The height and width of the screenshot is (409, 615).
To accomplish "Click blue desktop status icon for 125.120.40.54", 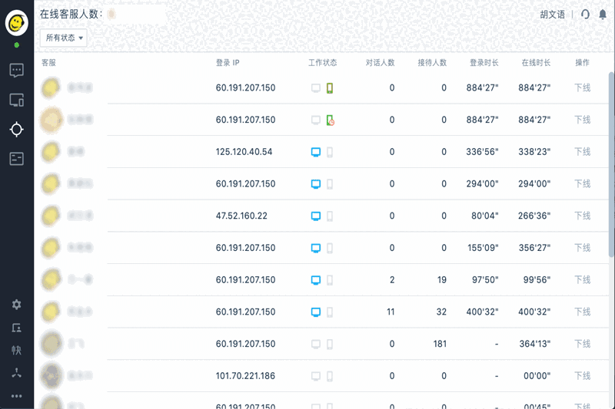I will (315, 152).
